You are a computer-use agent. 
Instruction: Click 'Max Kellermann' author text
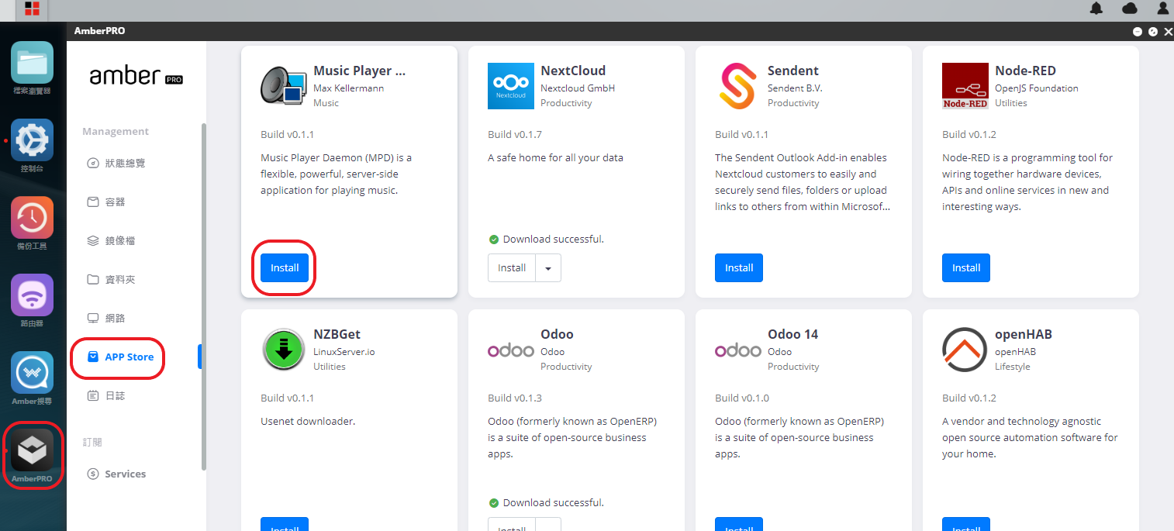348,88
